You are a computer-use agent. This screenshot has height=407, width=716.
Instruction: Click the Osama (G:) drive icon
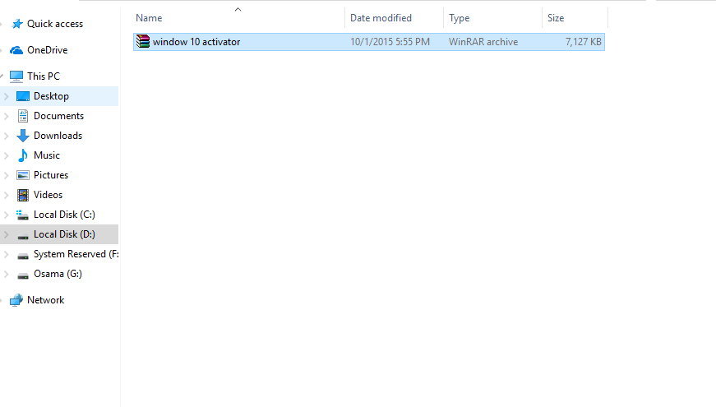tap(23, 275)
